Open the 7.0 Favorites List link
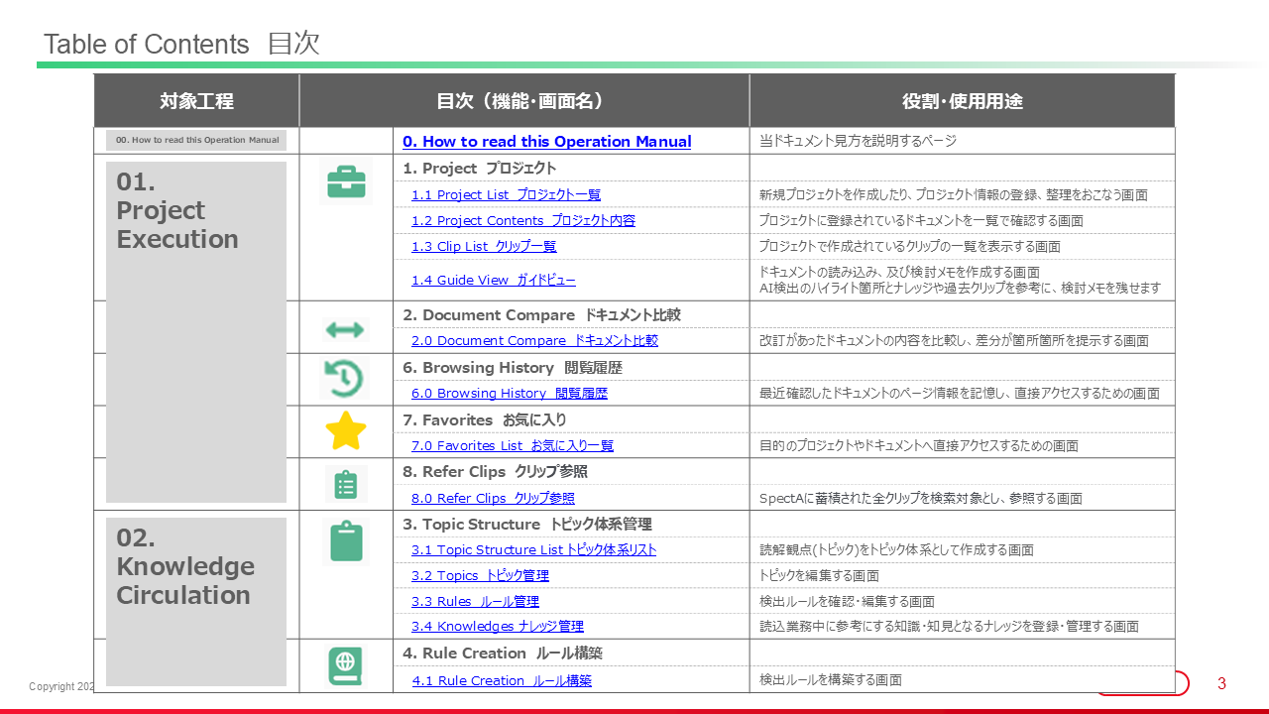The height and width of the screenshot is (714, 1269). click(x=512, y=446)
